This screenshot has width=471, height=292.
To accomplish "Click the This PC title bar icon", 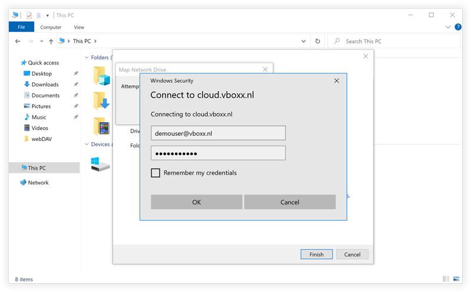I will pos(15,15).
